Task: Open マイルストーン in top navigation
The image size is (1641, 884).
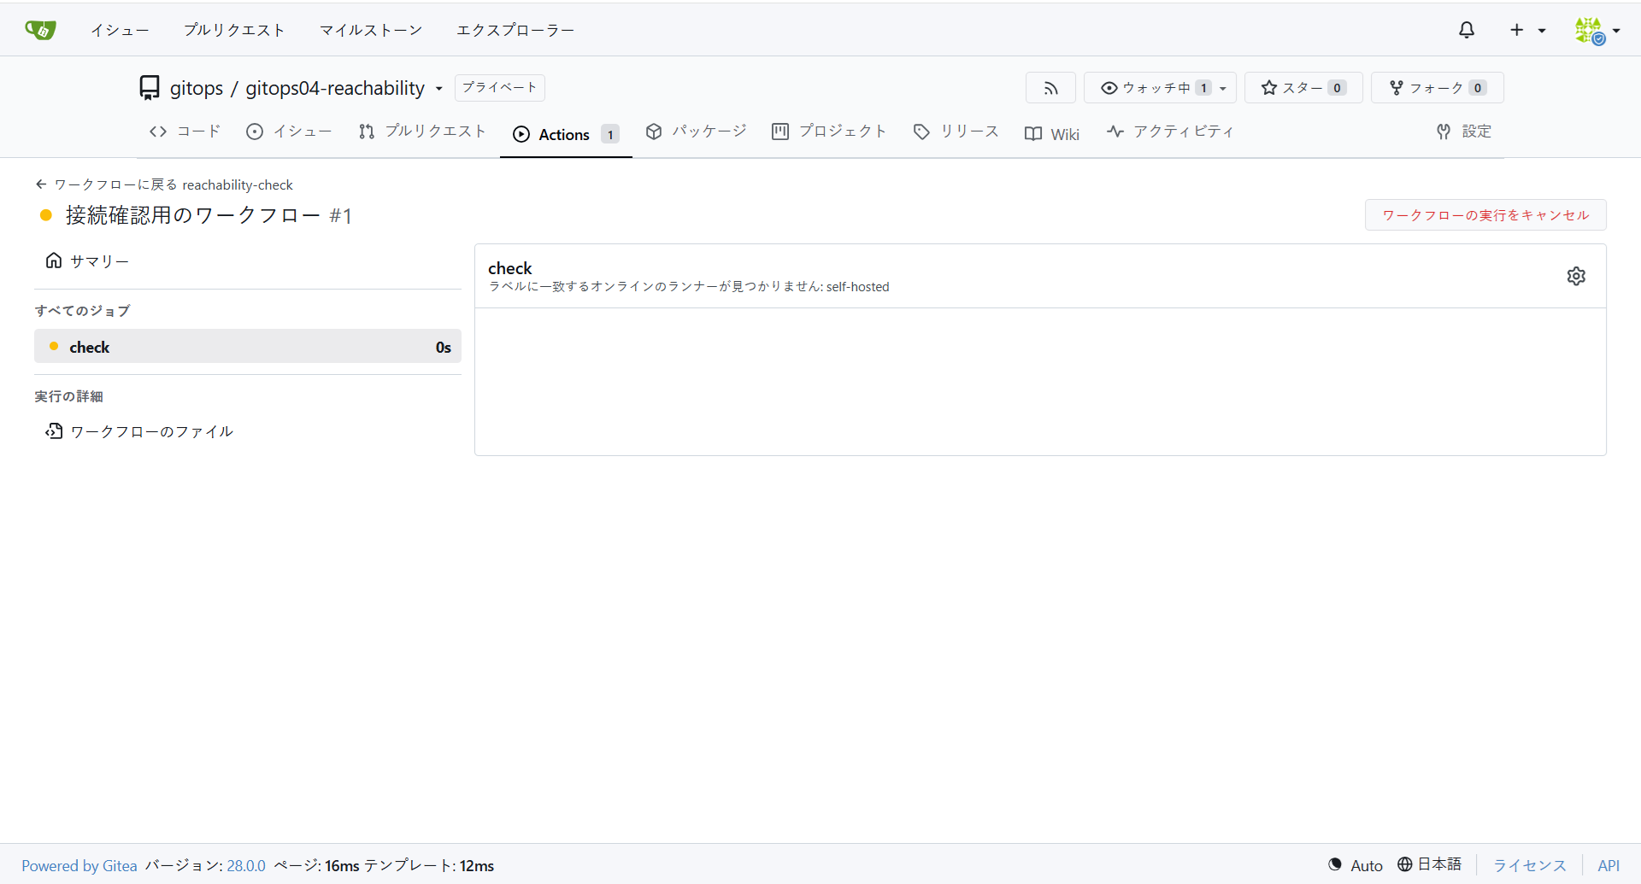Action: pos(371,30)
